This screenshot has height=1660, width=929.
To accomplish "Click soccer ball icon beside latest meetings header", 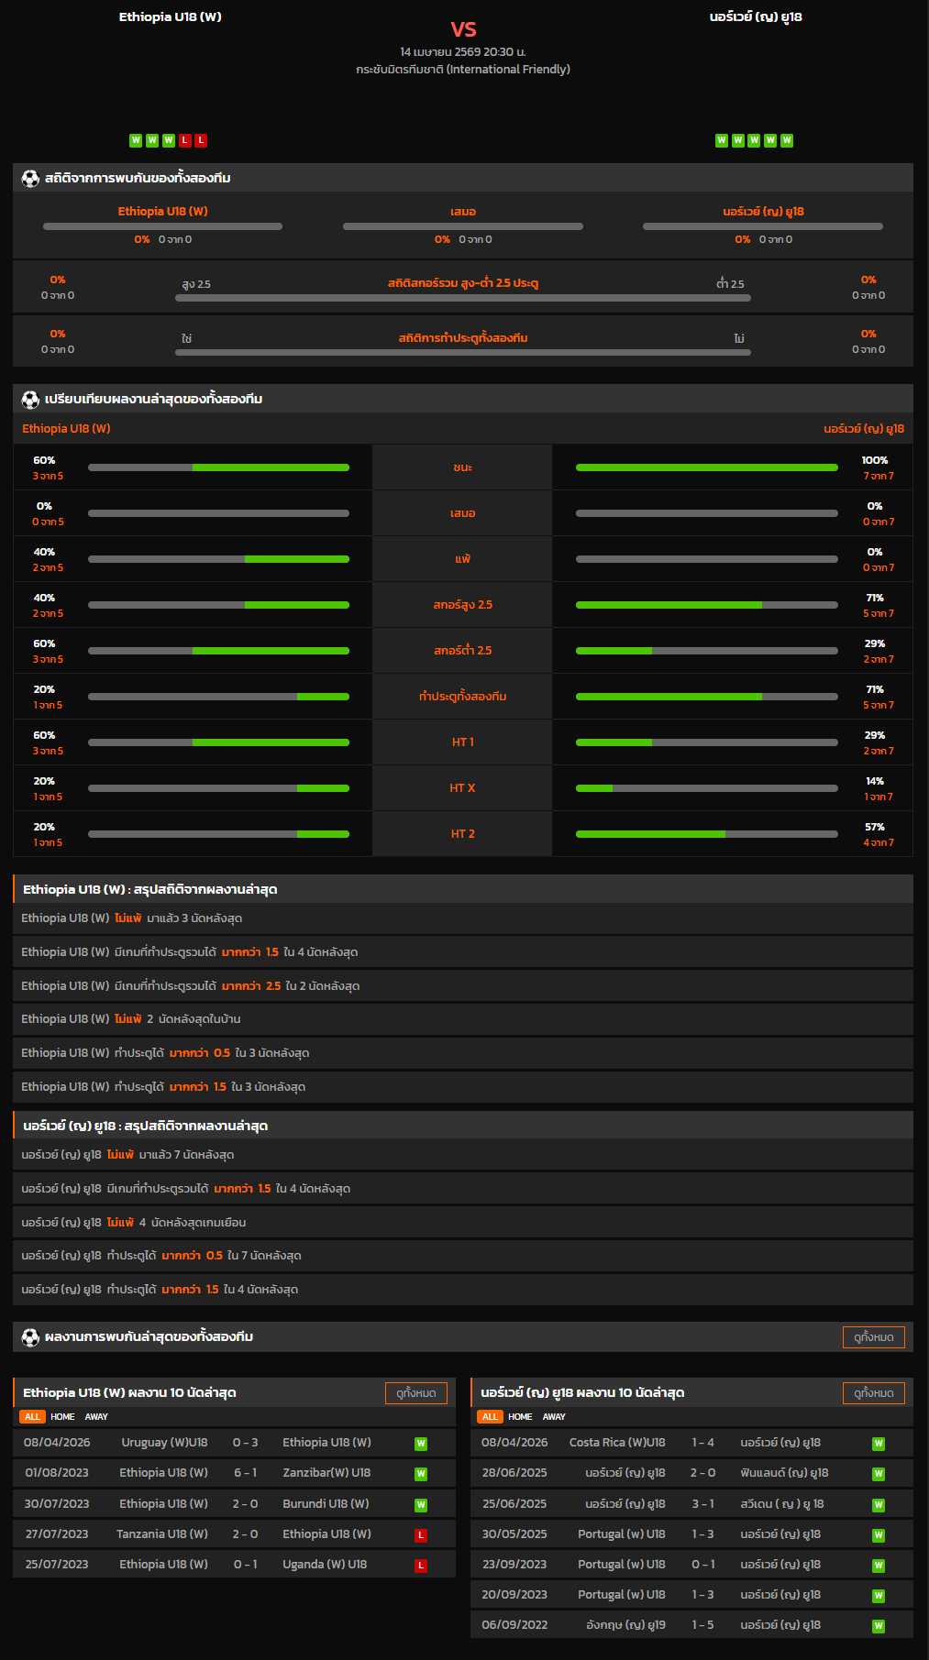I will click(30, 1337).
